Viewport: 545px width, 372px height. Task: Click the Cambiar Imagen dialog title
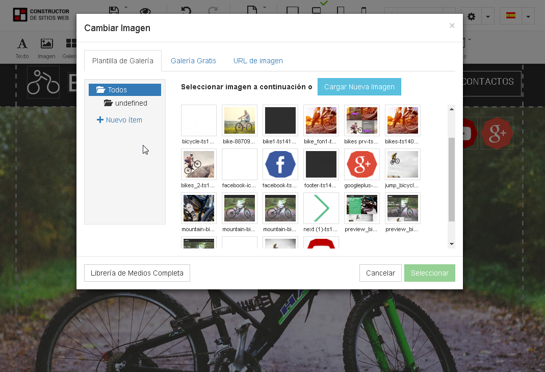117,28
